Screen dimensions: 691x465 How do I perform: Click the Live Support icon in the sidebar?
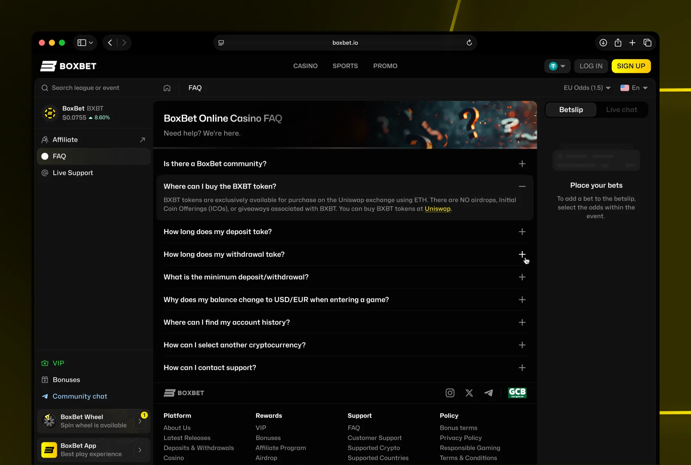[45, 173]
